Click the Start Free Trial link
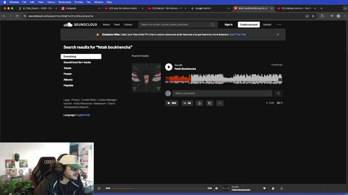Viewport: 348px width, 195px height. (x=238, y=35)
